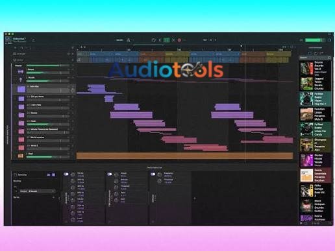Click the orange icon of the Pad track
This screenshot has width=335, height=251.
coord(21,156)
